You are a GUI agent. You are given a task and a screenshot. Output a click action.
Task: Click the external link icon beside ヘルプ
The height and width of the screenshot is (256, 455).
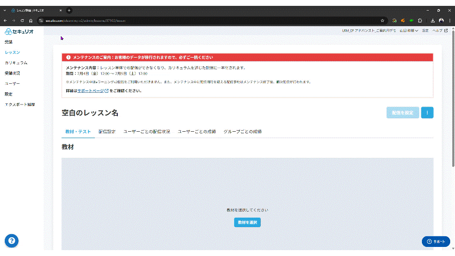pyautogui.click(x=446, y=30)
